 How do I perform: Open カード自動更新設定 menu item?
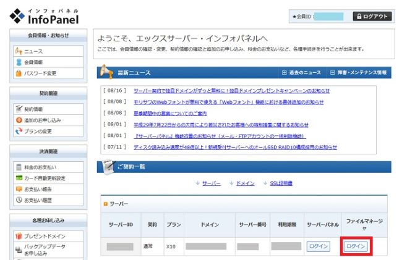[48, 178]
